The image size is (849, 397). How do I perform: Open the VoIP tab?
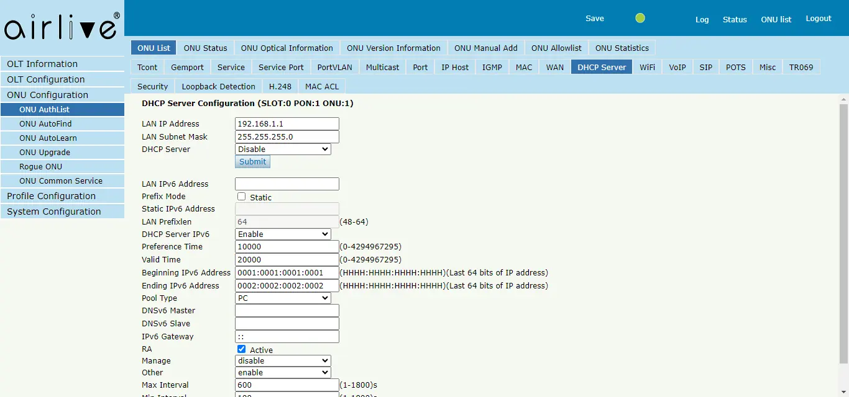(x=677, y=67)
